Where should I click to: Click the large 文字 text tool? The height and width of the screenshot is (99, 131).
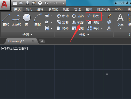pos(120,20)
